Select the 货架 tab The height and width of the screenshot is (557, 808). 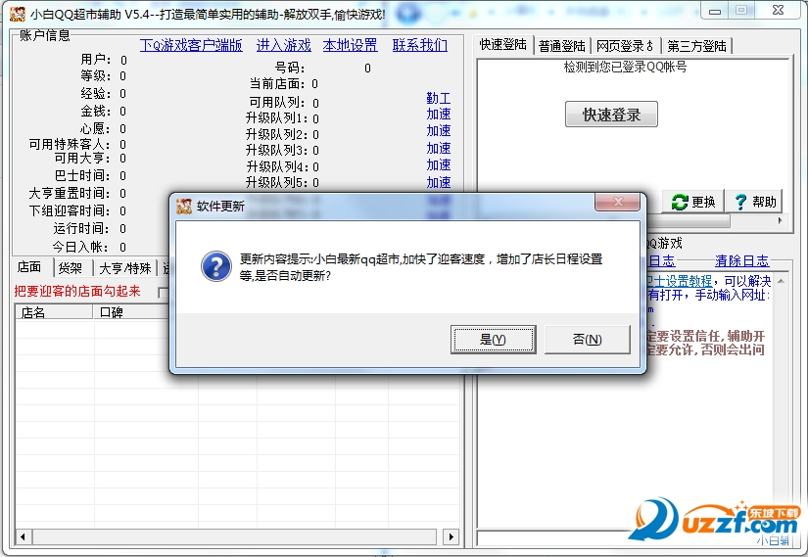[71, 268]
